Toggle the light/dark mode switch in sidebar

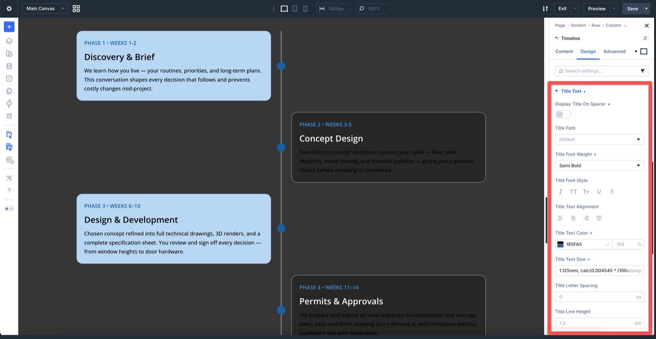click(9, 209)
